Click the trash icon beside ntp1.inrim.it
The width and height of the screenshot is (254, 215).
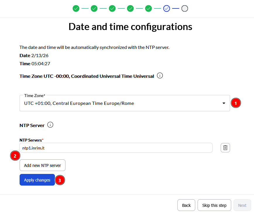click(225, 148)
